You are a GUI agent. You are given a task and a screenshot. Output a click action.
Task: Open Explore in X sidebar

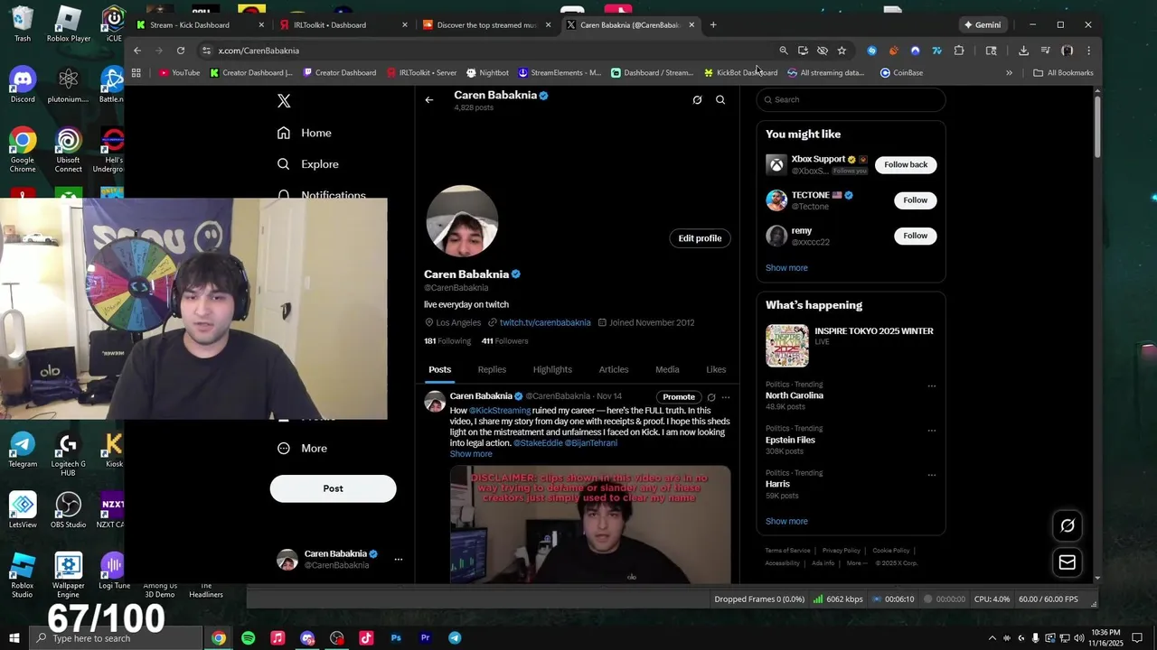click(x=308, y=164)
